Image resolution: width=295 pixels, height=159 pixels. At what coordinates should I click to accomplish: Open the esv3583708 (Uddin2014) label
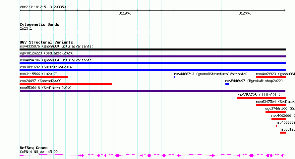(259, 95)
